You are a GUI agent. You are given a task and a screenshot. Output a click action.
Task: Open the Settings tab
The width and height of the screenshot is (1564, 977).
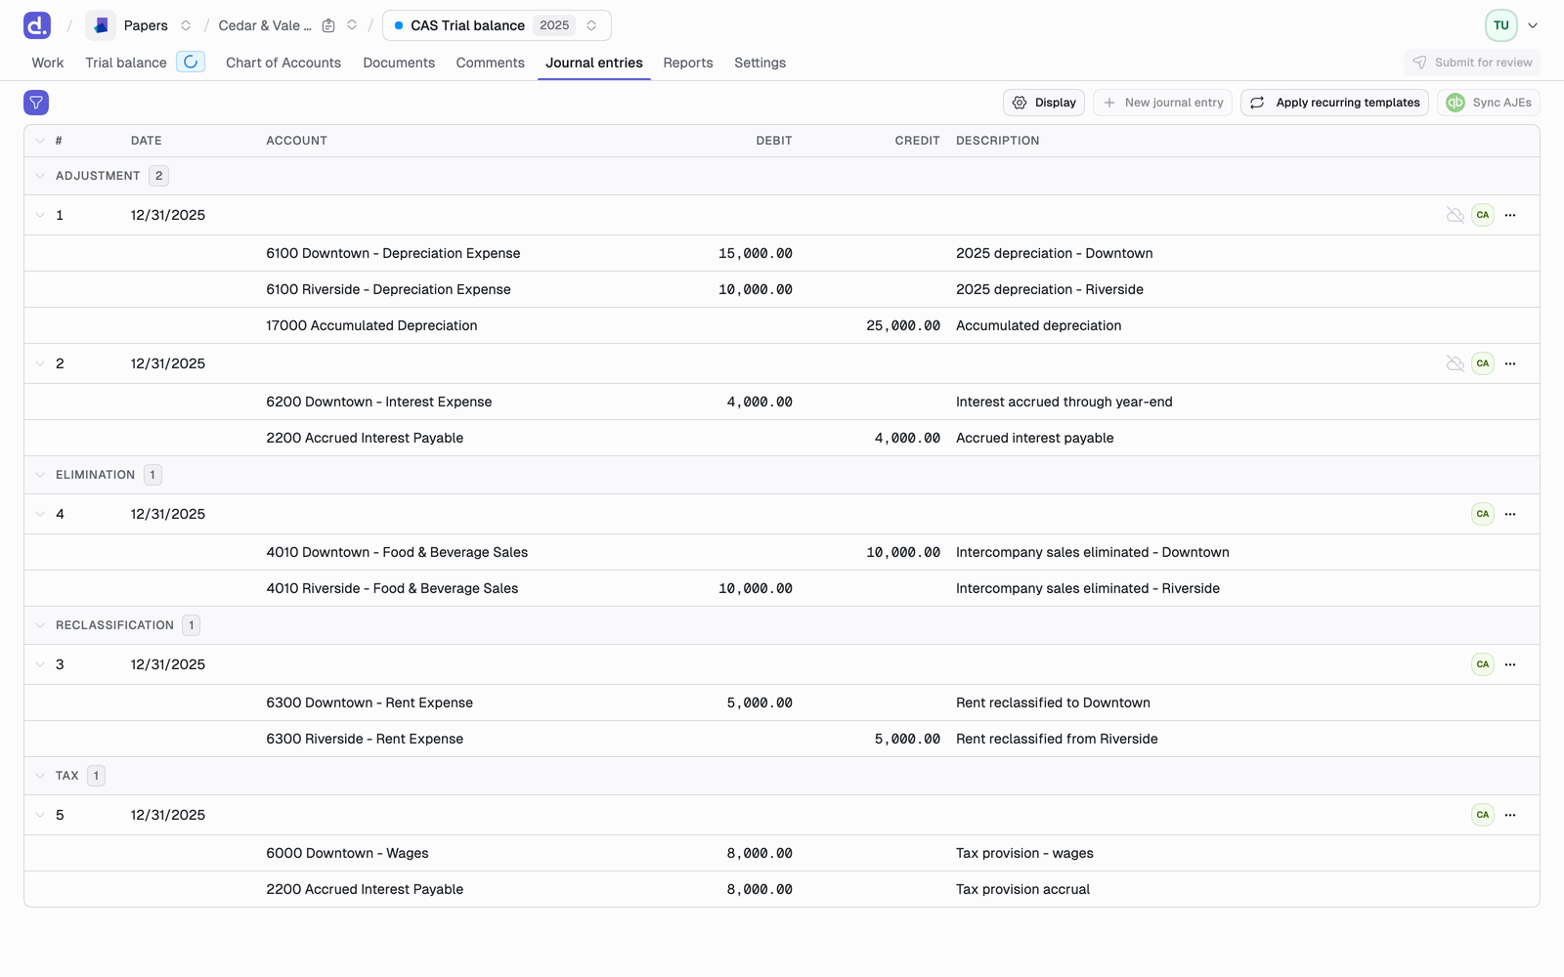tap(760, 63)
